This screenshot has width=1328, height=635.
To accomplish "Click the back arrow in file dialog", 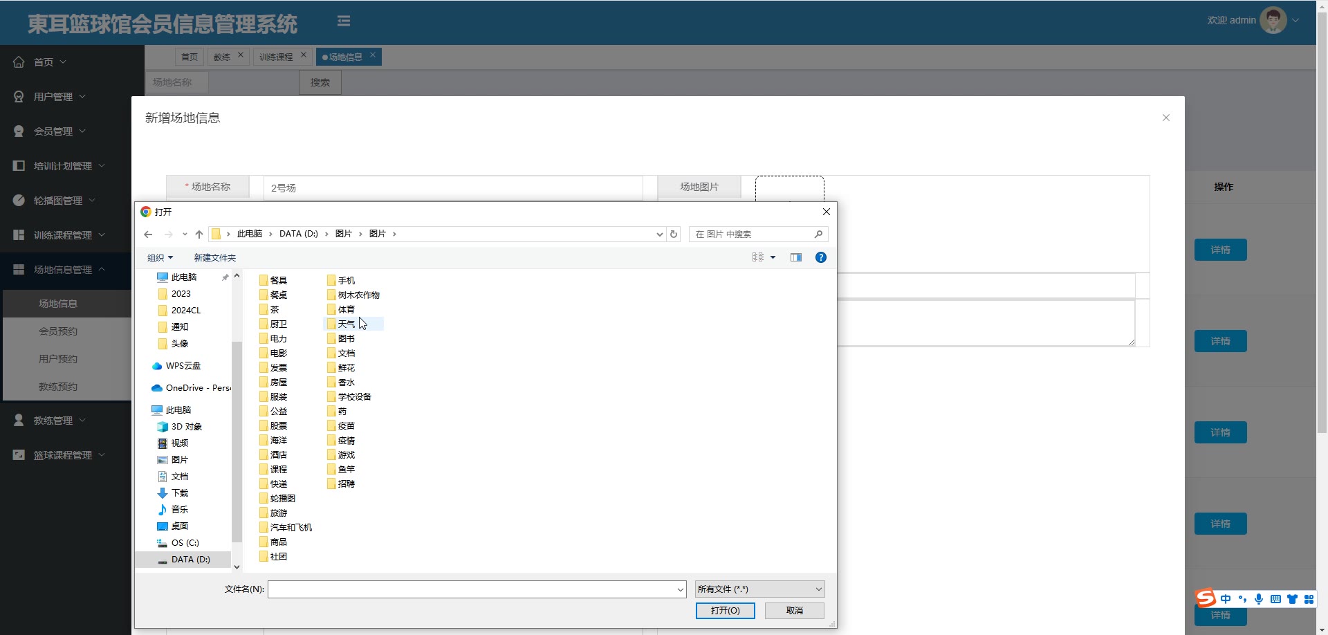I will 148,234.
